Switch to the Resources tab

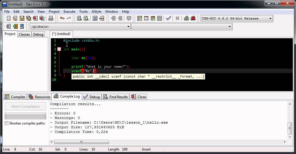39,97
